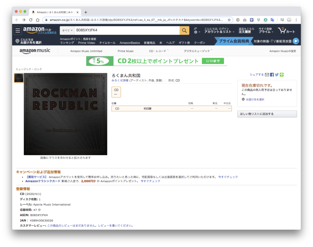This screenshot has height=247, width=313.
Task: Click the Chrome profile avatar
Action: click(289, 20)
